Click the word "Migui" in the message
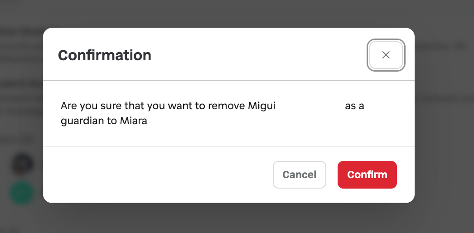474x233 pixels. [x=262, y=106]
